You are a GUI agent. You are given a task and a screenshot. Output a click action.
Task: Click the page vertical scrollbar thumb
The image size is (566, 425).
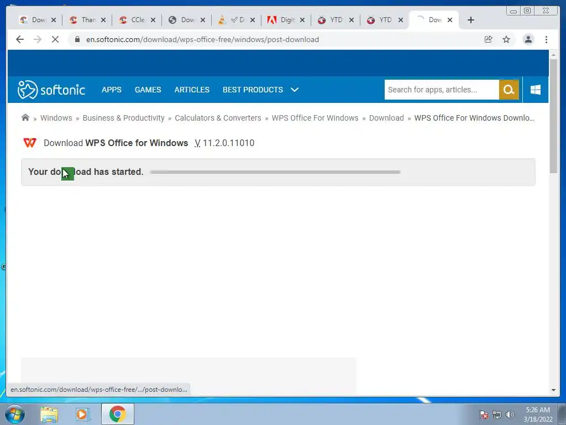(x=553, y=116)
